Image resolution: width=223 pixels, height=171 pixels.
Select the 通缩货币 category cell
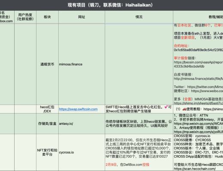47,64
